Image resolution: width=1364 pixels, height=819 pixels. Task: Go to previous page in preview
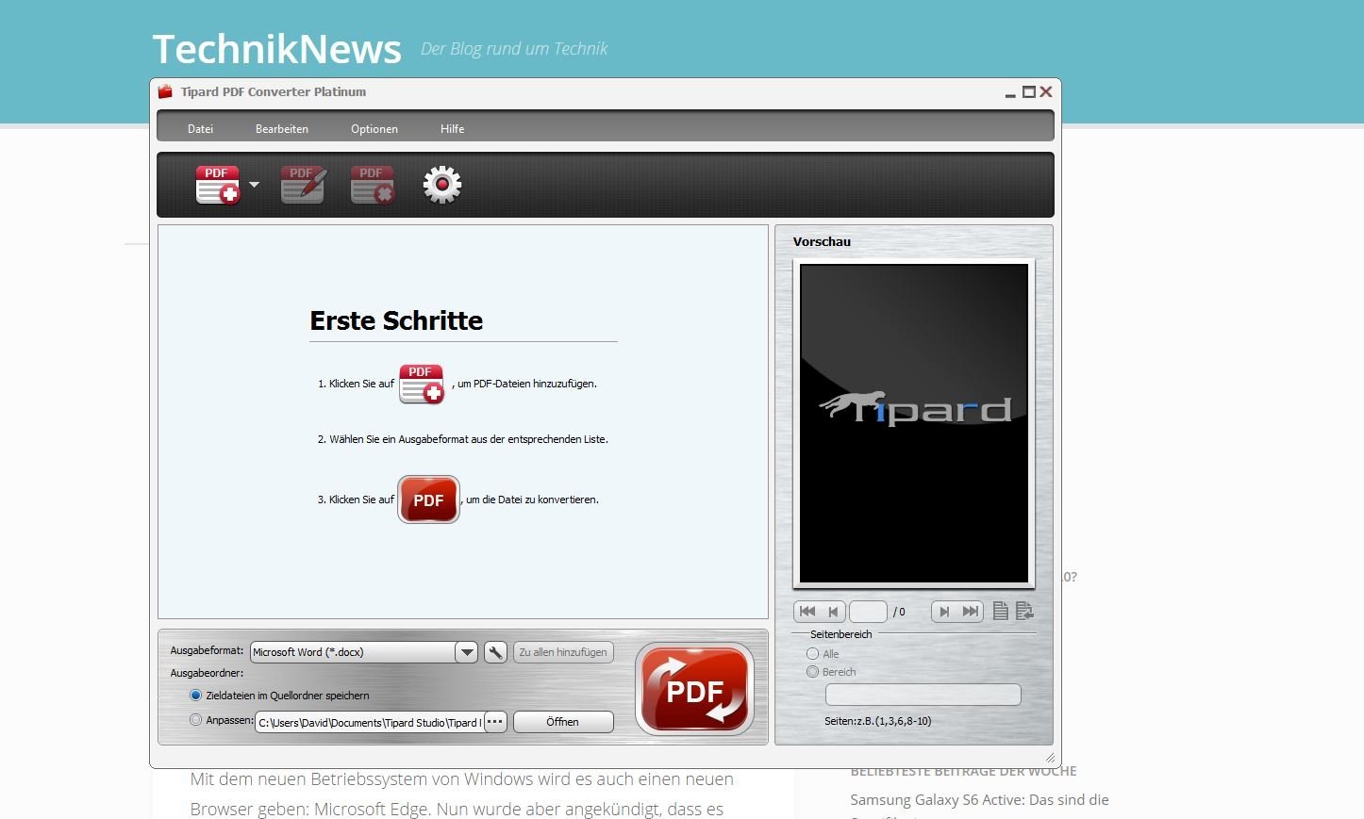pyautogui.click(x=833, y=612)
